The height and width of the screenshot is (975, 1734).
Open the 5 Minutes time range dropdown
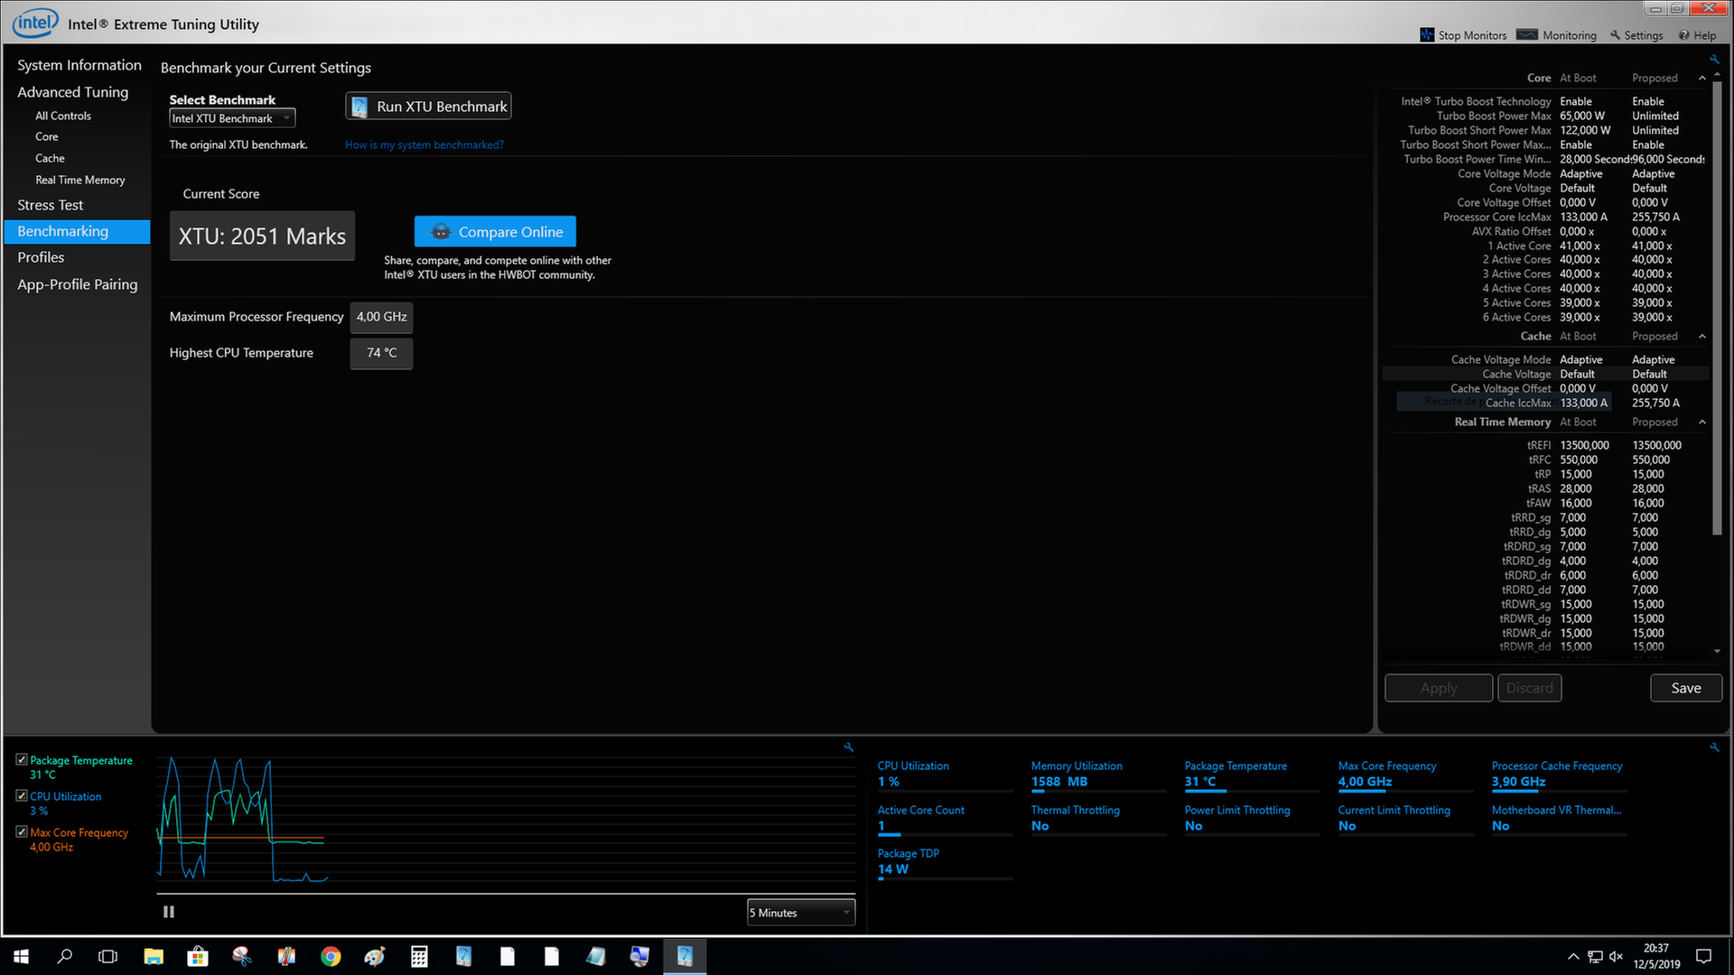pos(800,913)
